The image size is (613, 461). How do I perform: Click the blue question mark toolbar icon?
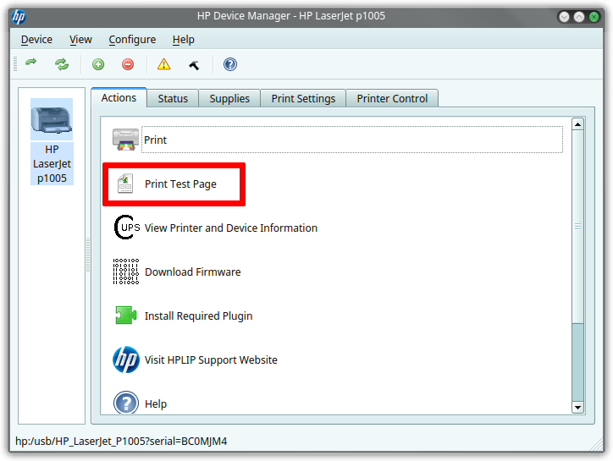tap(230, 64)
